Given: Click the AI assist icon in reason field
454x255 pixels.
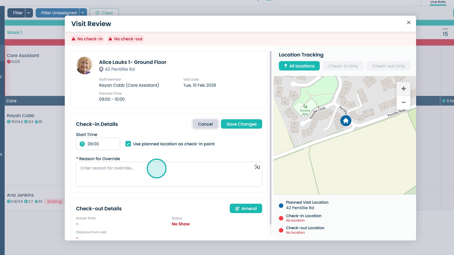Looking at the screenshot, I should tap(257, 167).
